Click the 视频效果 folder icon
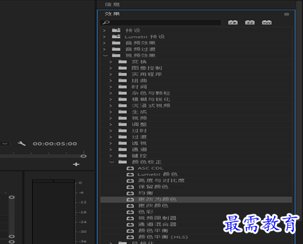The height and width of the screenshot is (244, 303). pos(116,56)
